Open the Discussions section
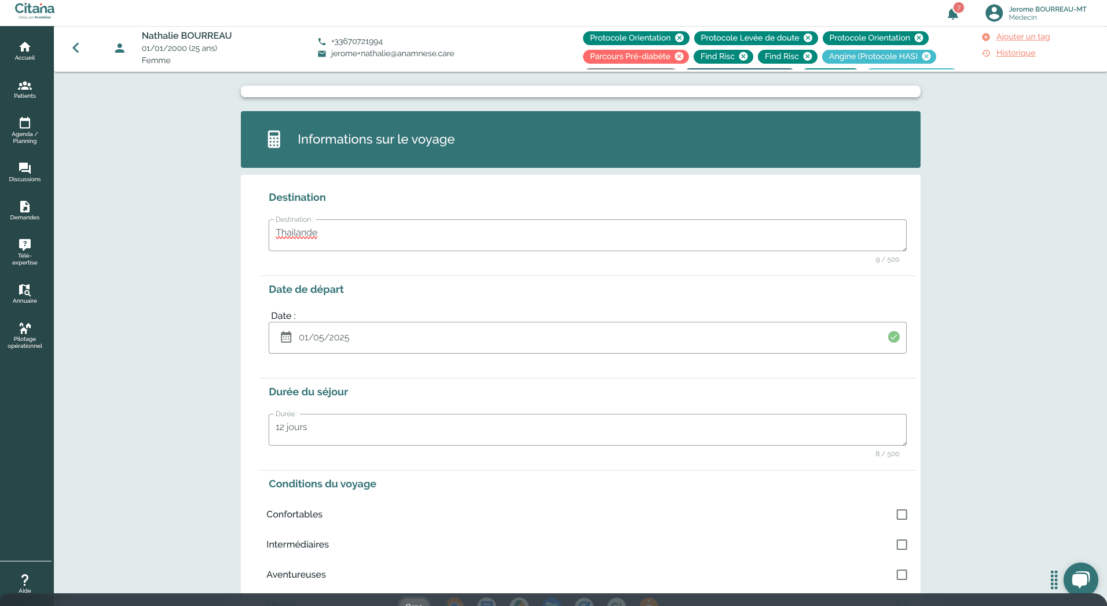This screenshot has width=1107, height=606. [x=25, y=172]
